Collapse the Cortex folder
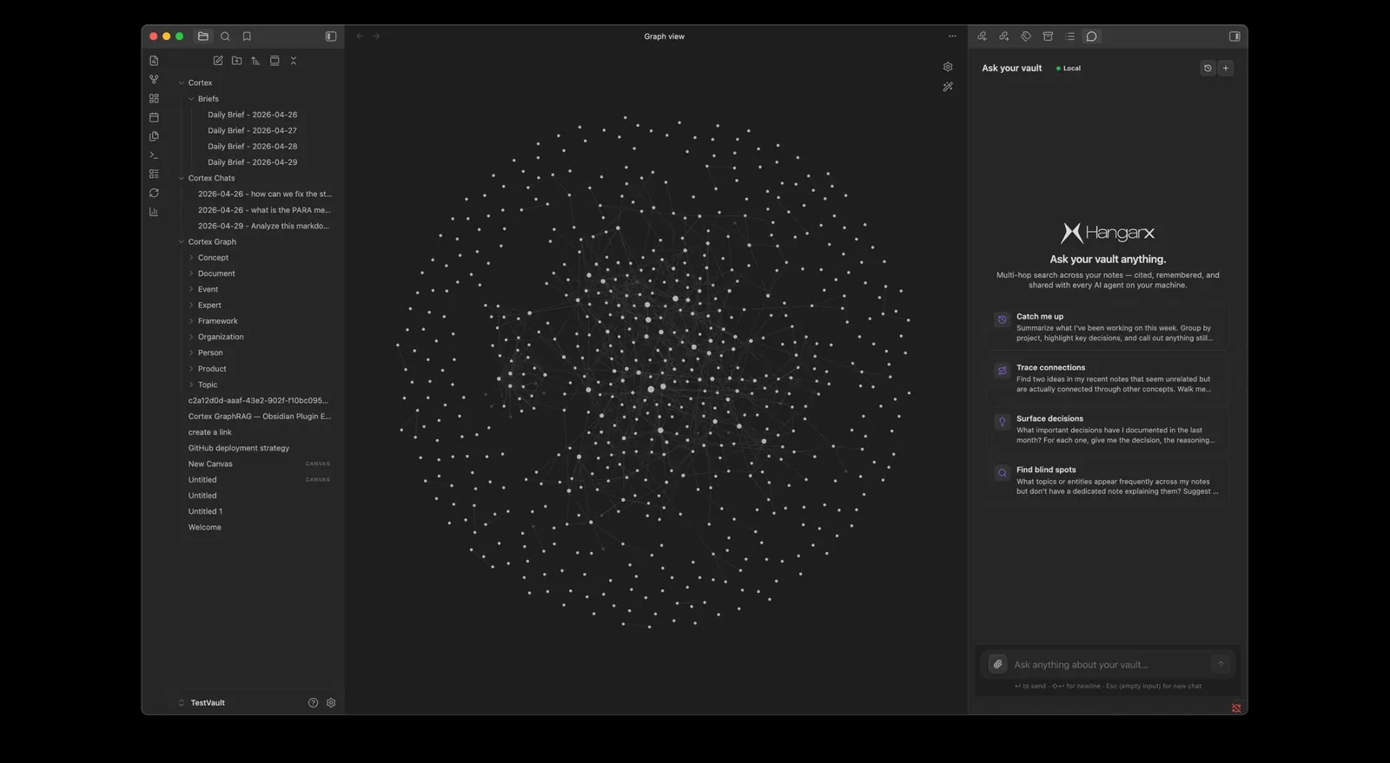1390x763 pixels. 182,83
